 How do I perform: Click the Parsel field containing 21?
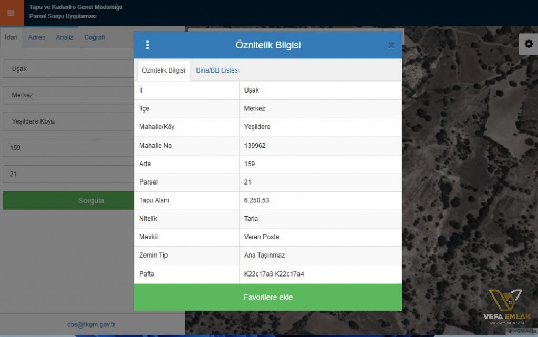coord(69,174)
